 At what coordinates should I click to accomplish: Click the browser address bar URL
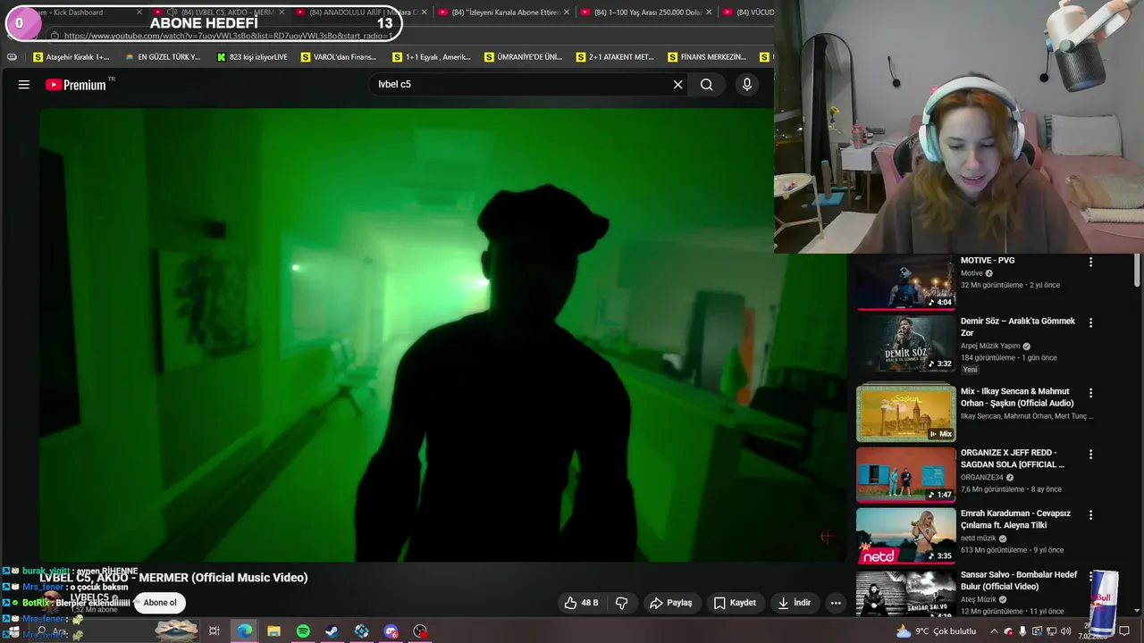coord(228,36)
